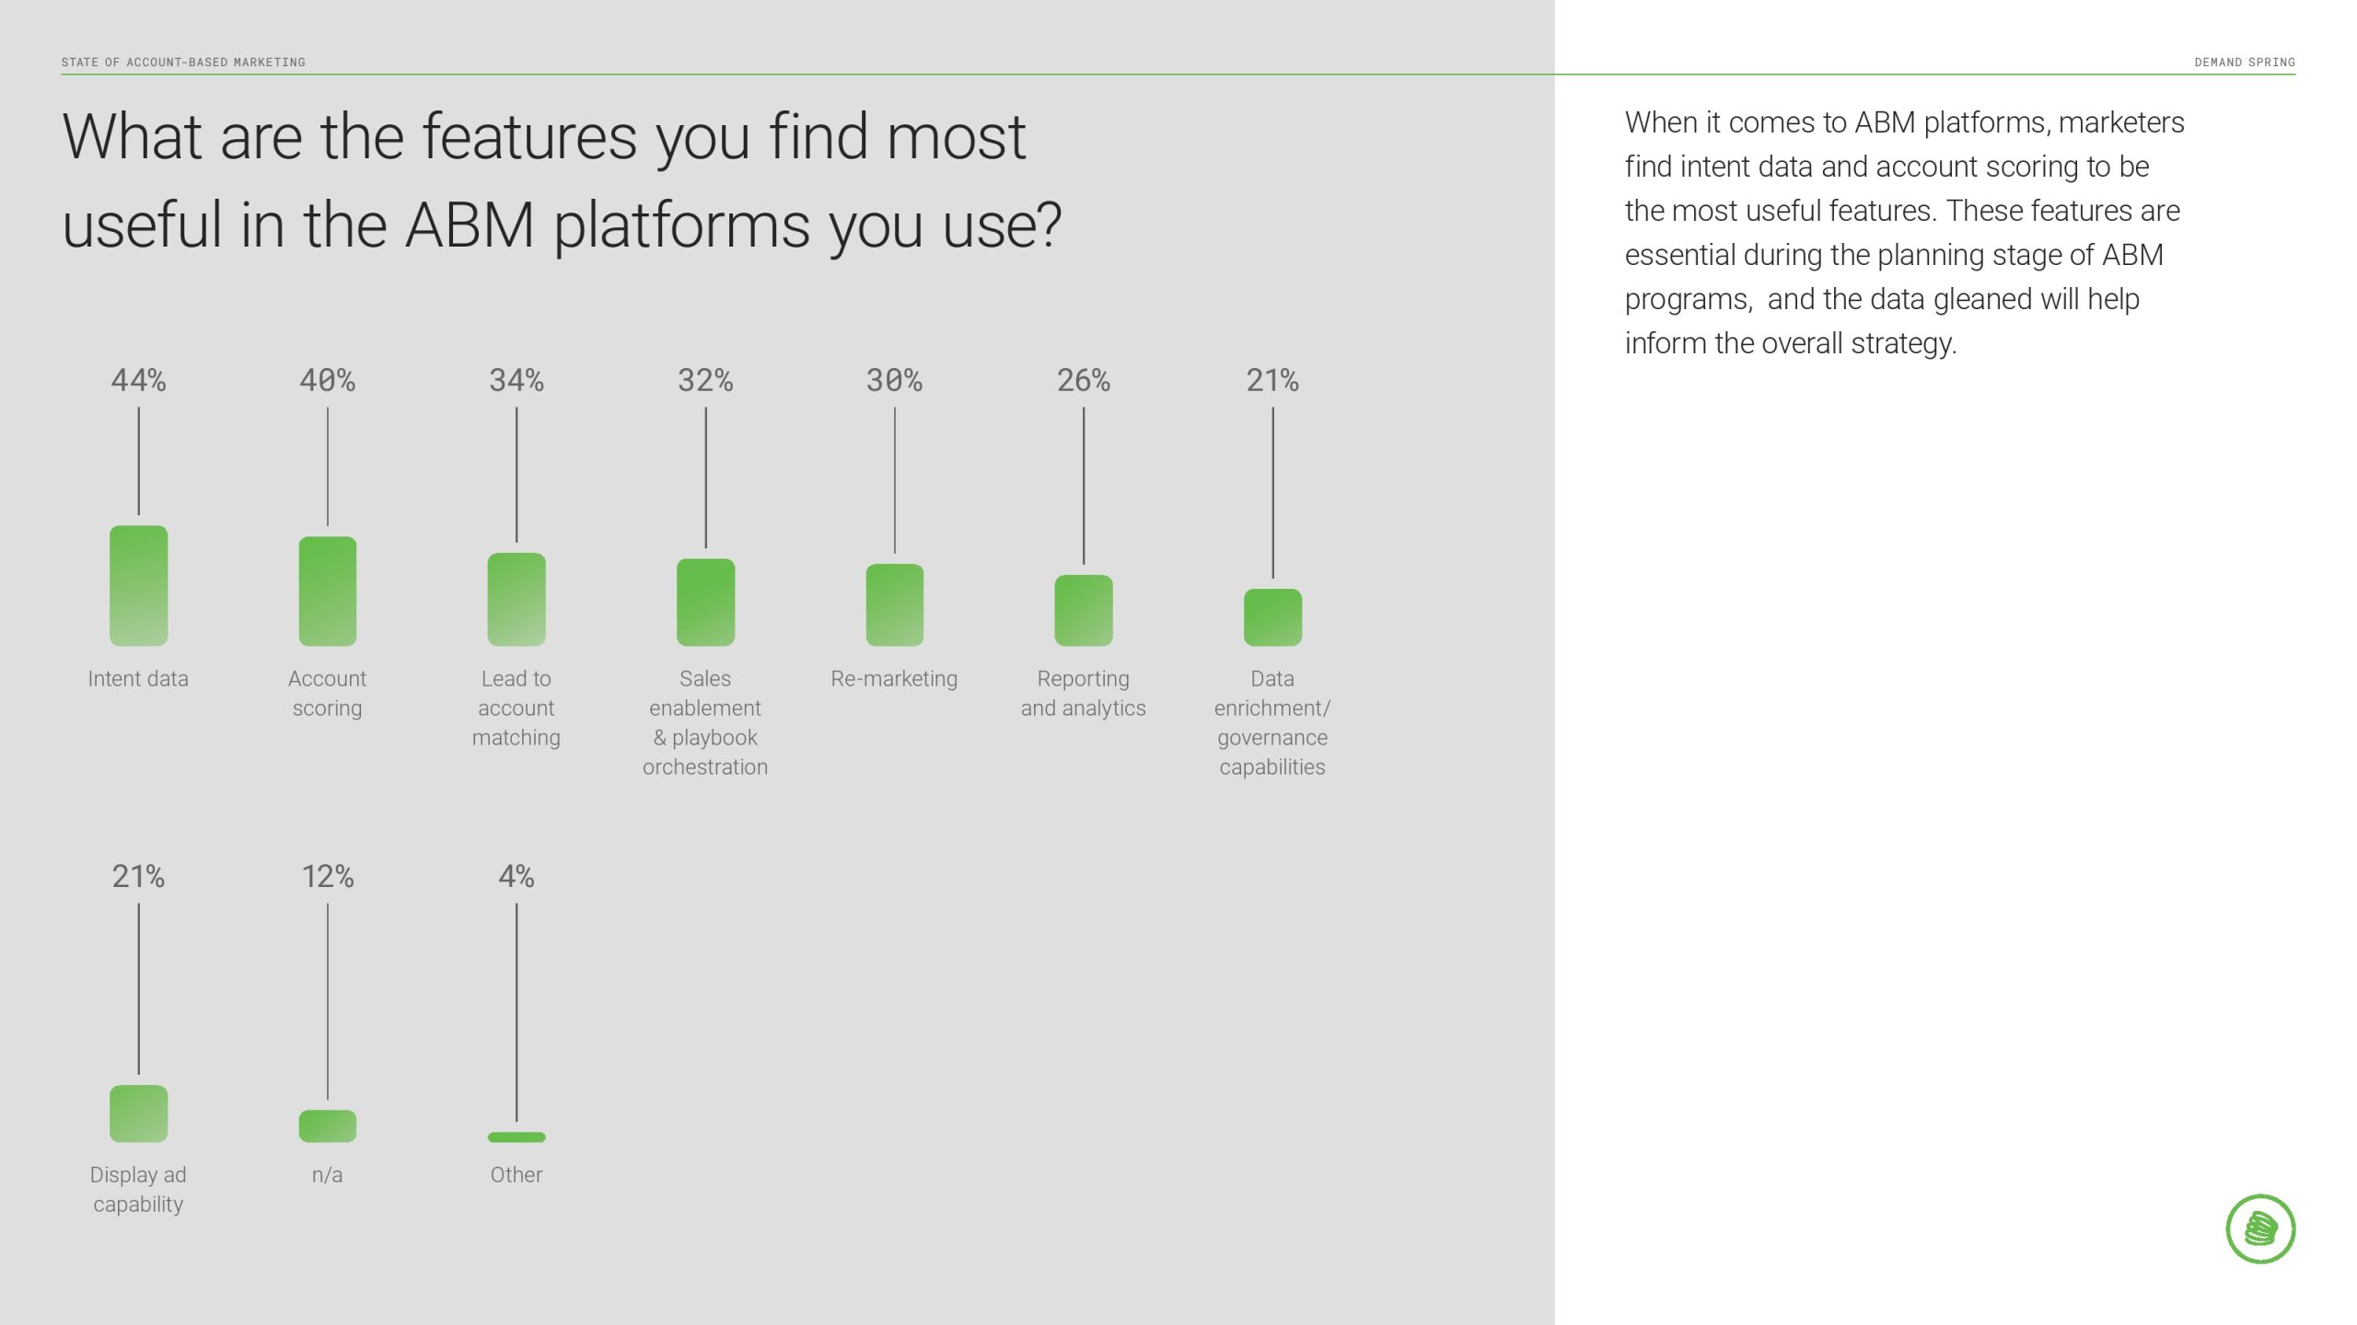Image resolution: width=2357 pixels, height=1325 pixels.
Task: Click the Demand Spring logo icon
Action: tap(2260, 1228)
